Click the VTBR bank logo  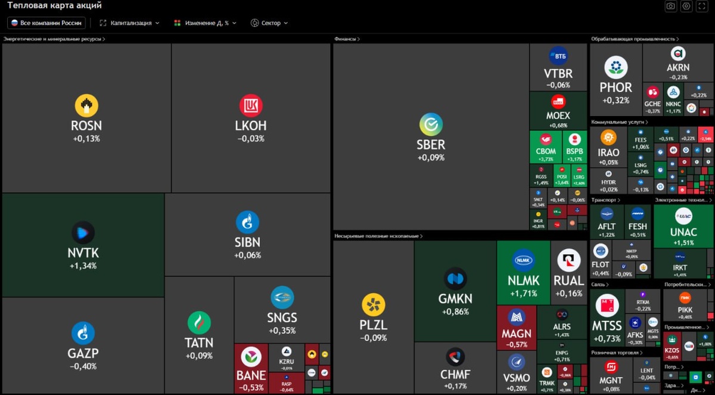(558, 56)
